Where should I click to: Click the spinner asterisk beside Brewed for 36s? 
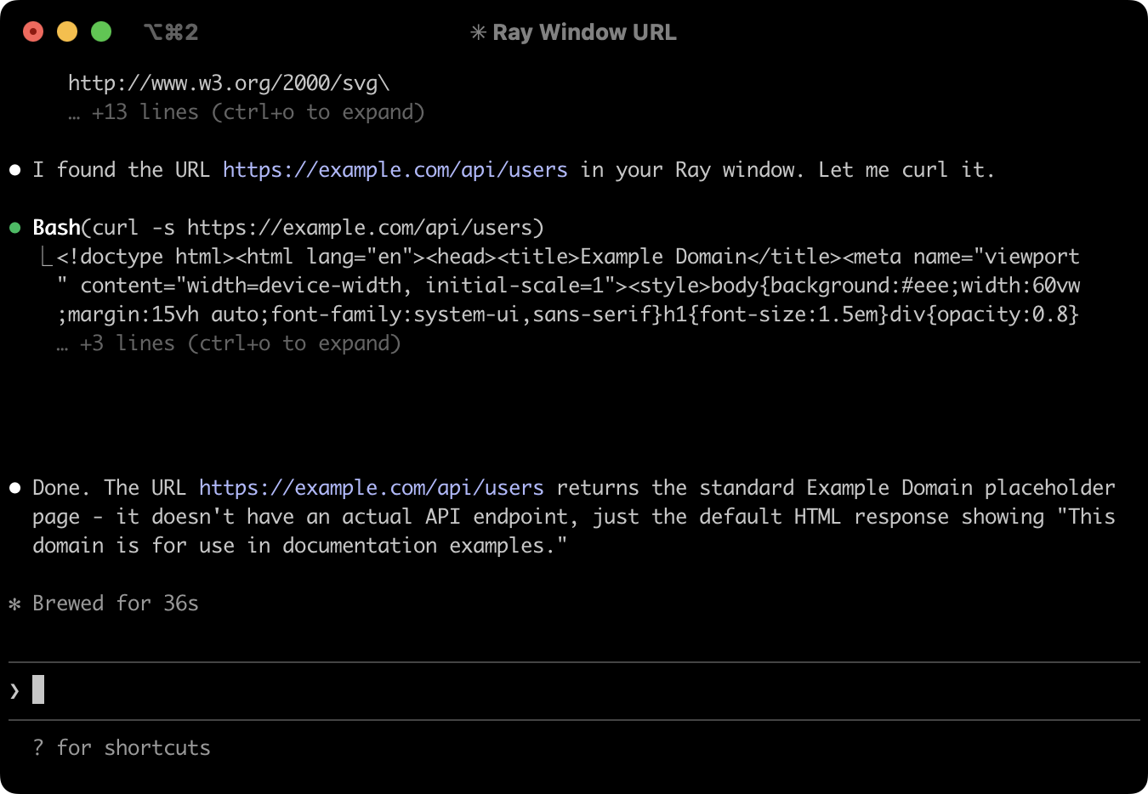coord(14,604)
